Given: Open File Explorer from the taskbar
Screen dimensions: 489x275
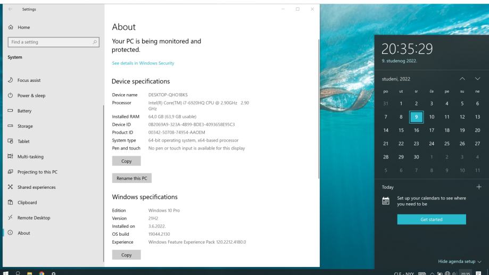Looking at the screenshot, I should point(30,273).
